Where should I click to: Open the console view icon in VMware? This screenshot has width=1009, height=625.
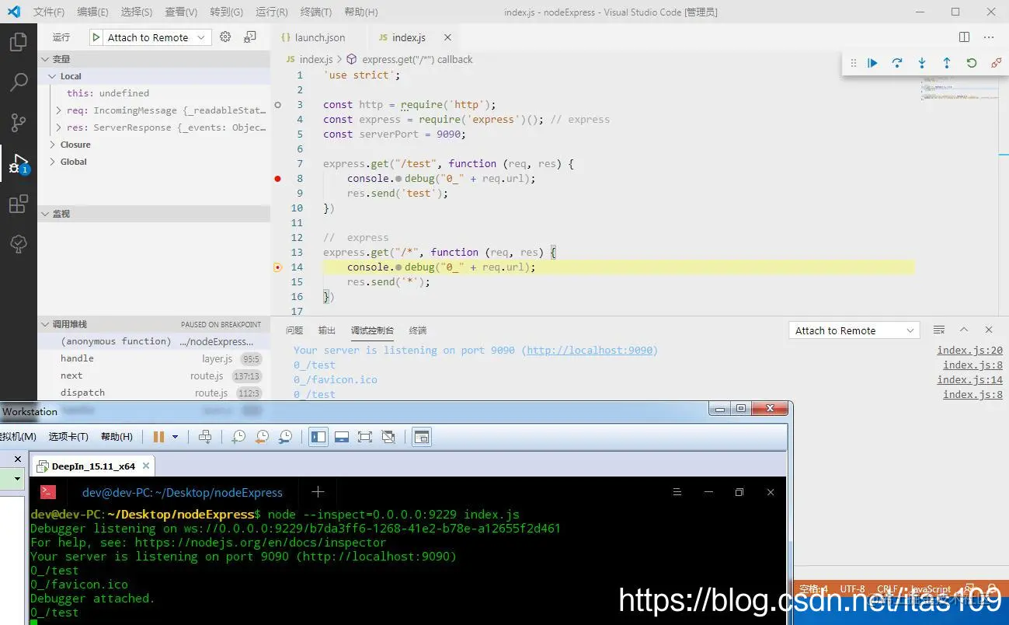(x=421, y=437)
